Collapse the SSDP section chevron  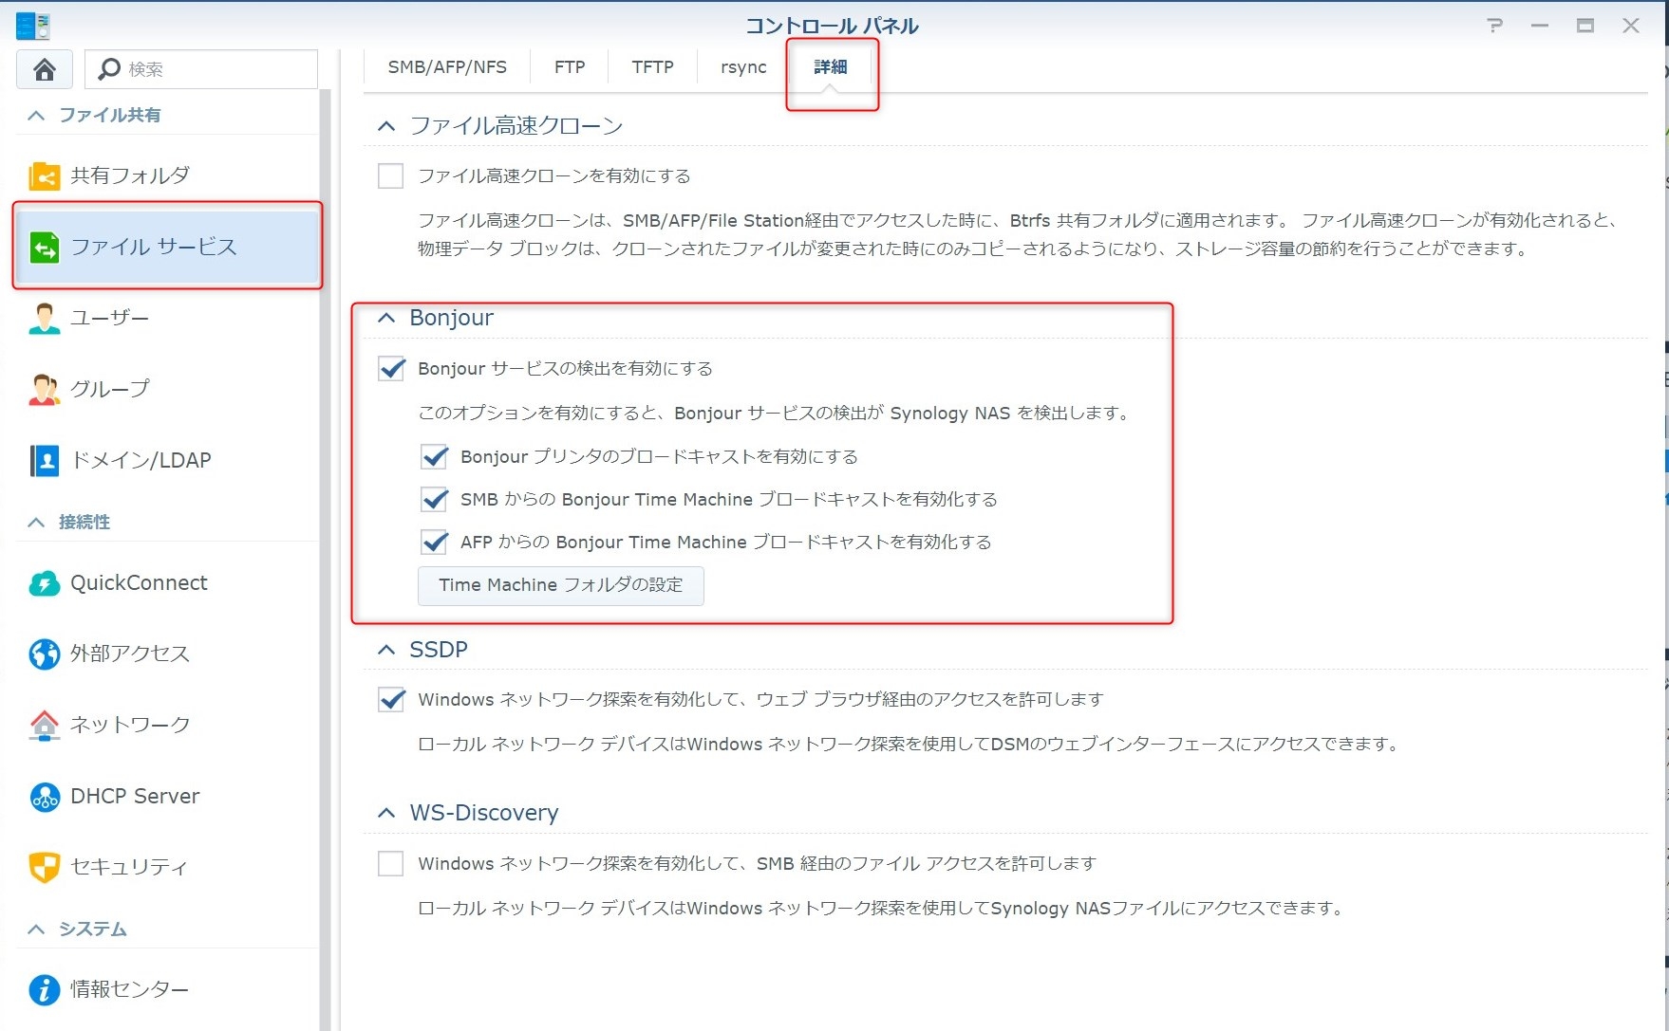pyautogui.click(x=386, y=650)
